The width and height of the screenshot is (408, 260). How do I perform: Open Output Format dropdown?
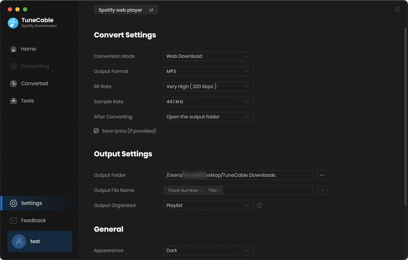tap(208, 71)
